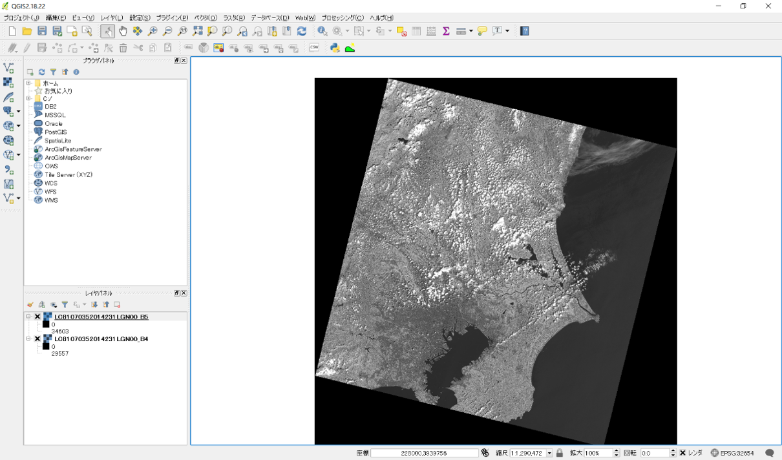Viewport: 782px width, 460px height.
Task: Select ArcGisMapServer in the browser tree
Action: [x=68, y=158]
